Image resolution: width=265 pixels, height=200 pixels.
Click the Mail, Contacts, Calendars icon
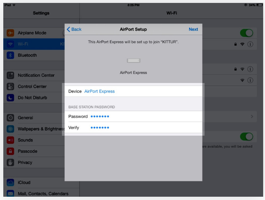point(10,193)
